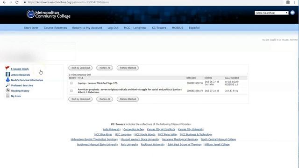This screenshot has width=299, height=168.
Task: Click the barcode 0000803552736
Action: point(195,83)
